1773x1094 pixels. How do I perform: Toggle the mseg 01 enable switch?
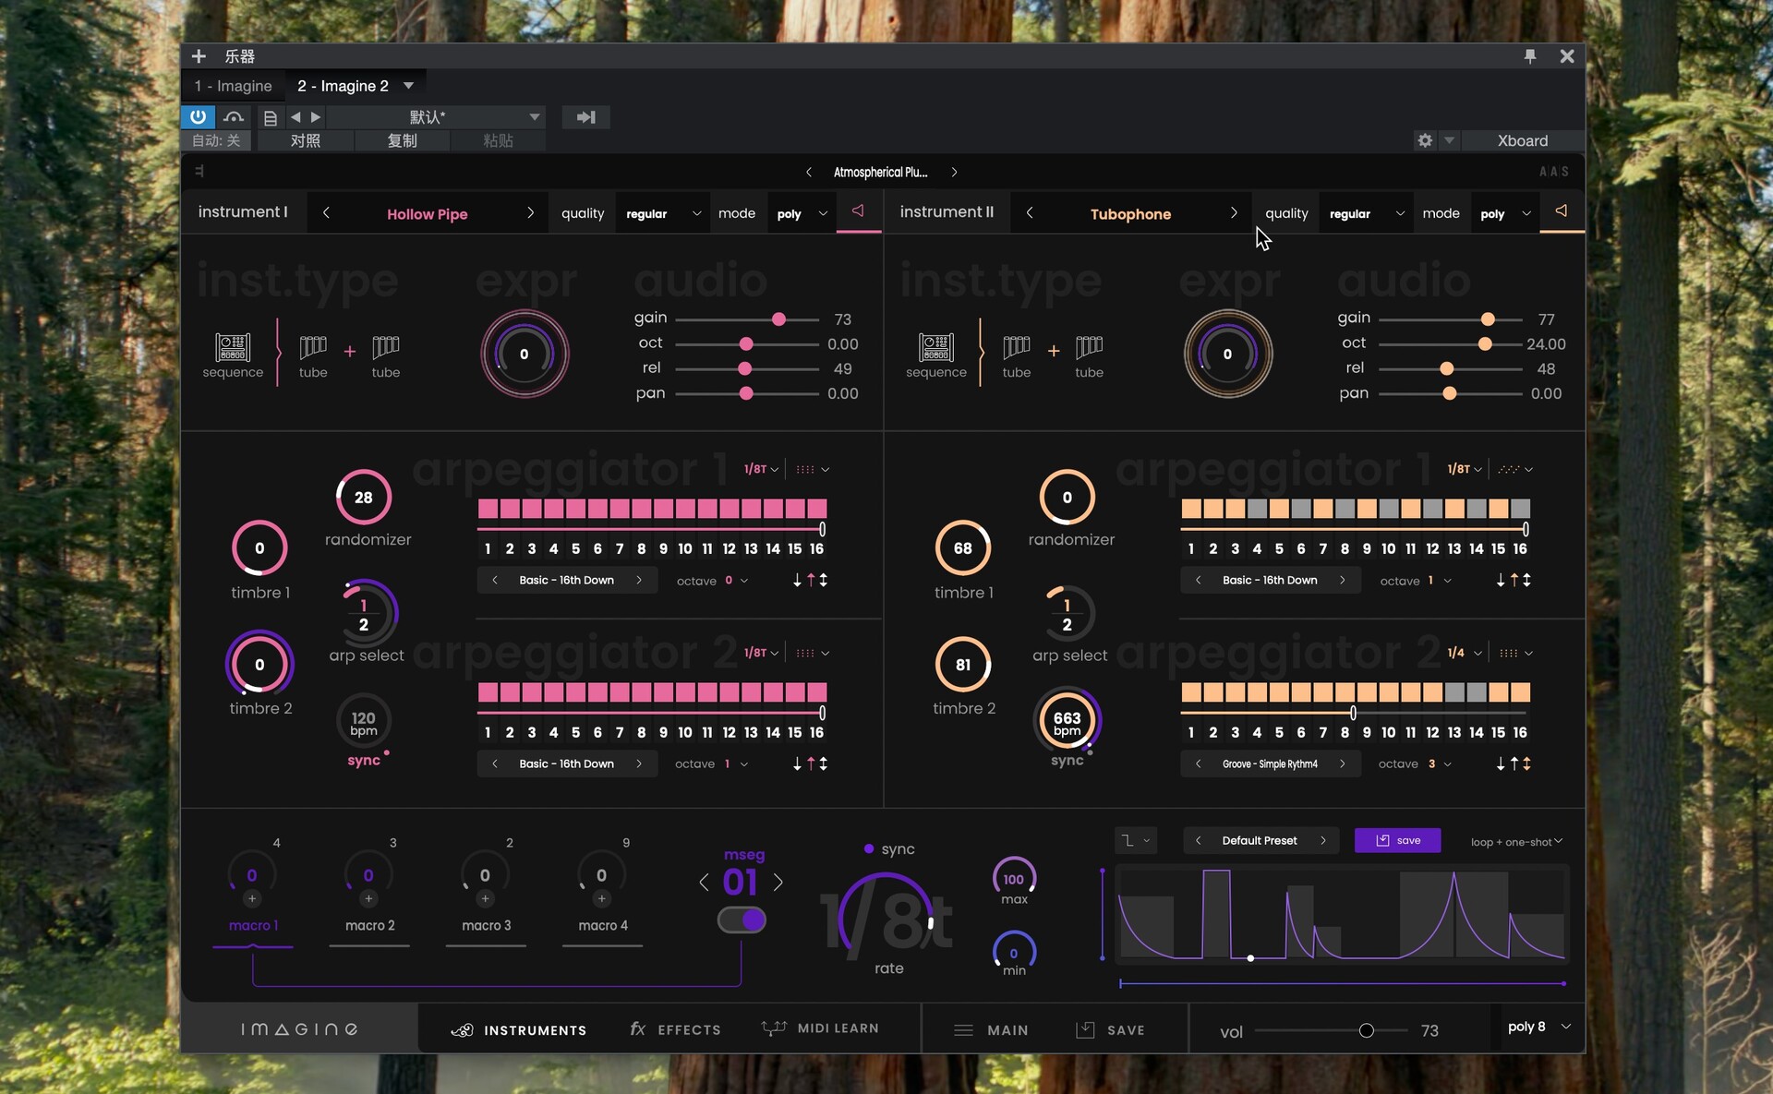742,920
